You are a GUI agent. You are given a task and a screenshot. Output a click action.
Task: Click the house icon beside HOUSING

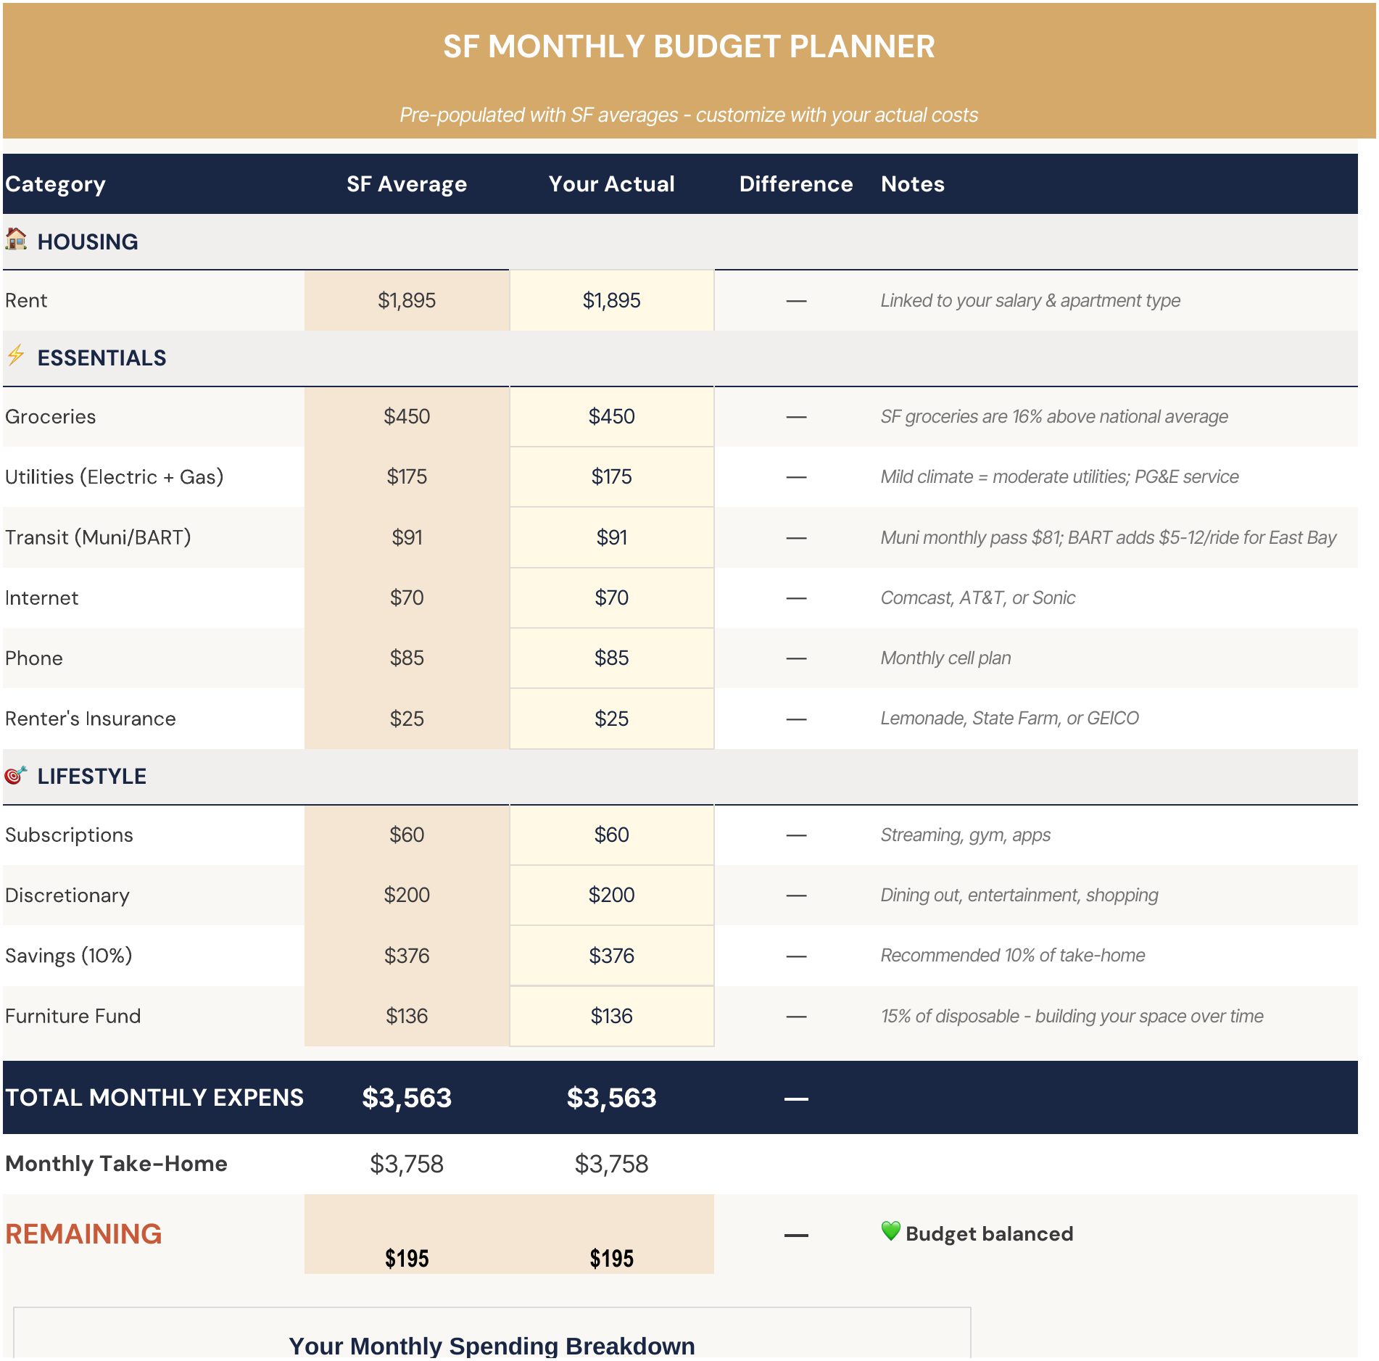(x=16, y=239)
